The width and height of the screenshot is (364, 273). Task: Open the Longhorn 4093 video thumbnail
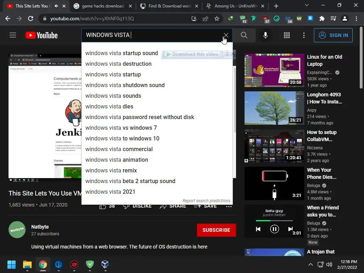point(274,108)
